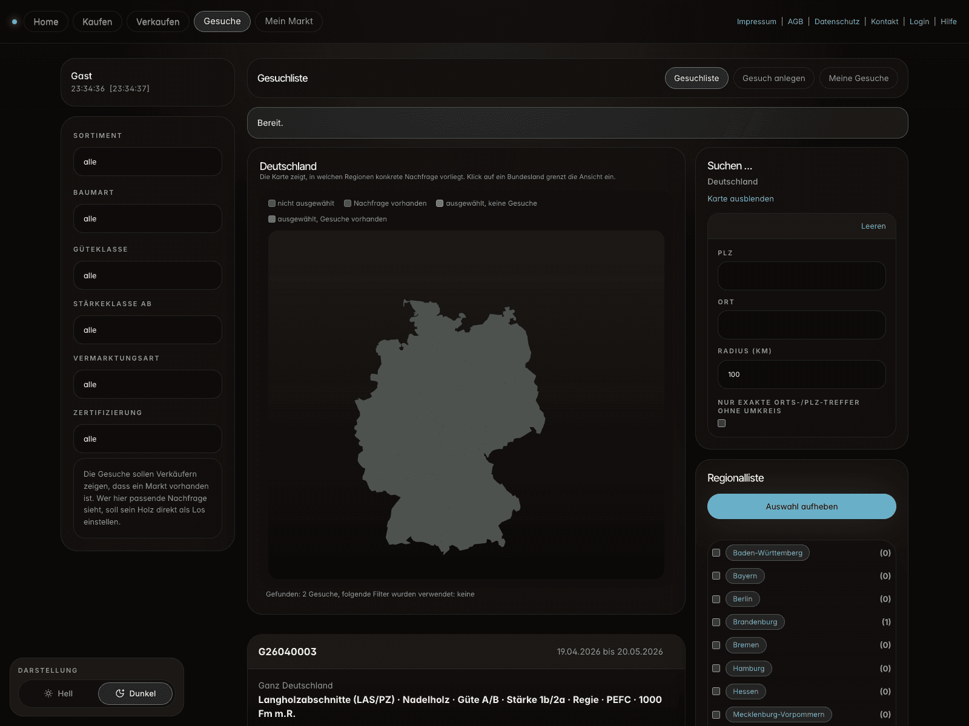
Task: Switch display to Hell theme
Action: click(x=59, y=693)
